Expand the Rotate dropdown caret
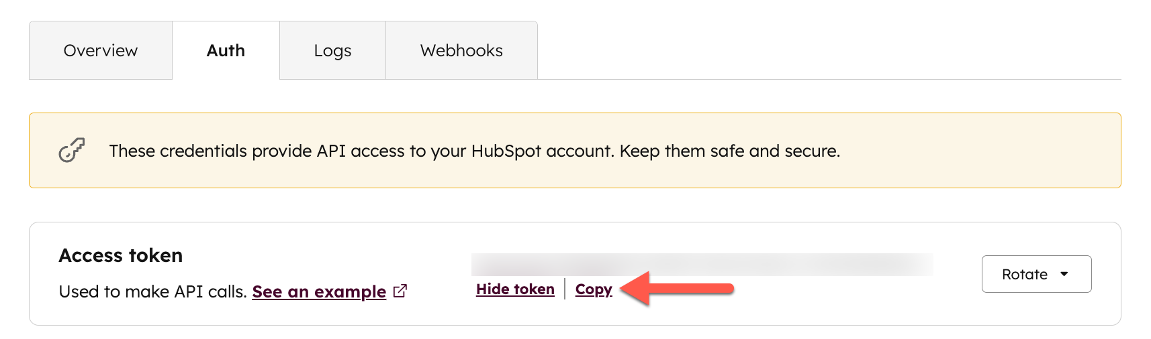The width and height of the screenshot is (1151, 339). tap(1064, 274)
